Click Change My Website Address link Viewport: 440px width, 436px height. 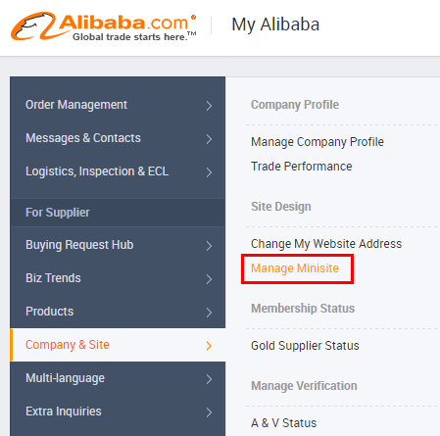point(326,244)
